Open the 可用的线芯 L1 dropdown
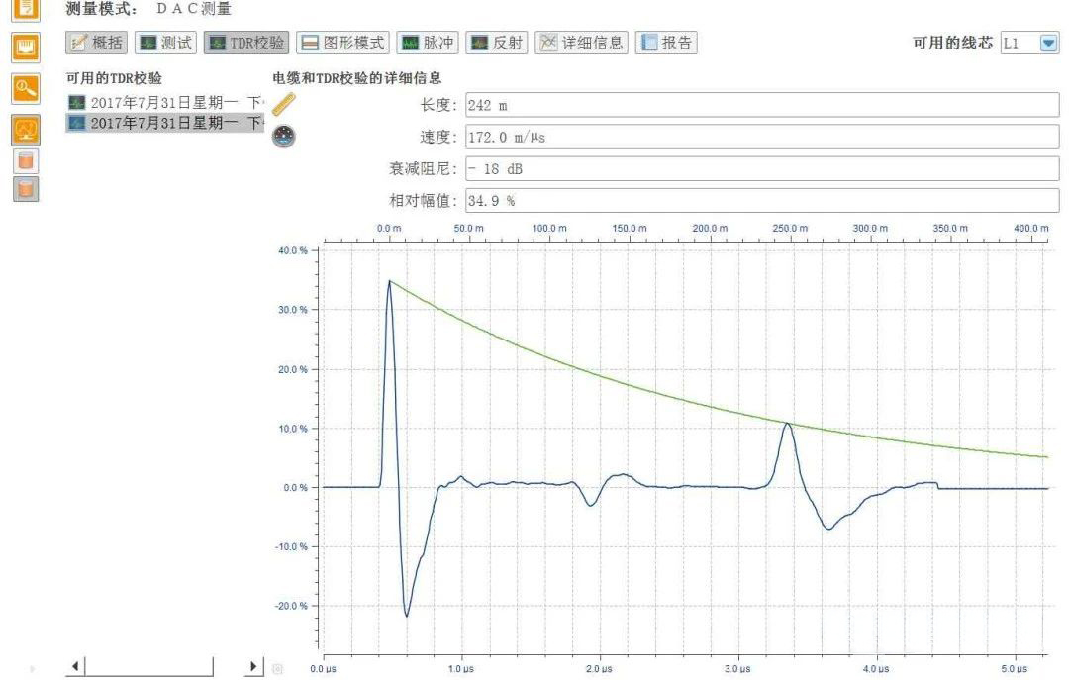 click(x=1048, y=43)
